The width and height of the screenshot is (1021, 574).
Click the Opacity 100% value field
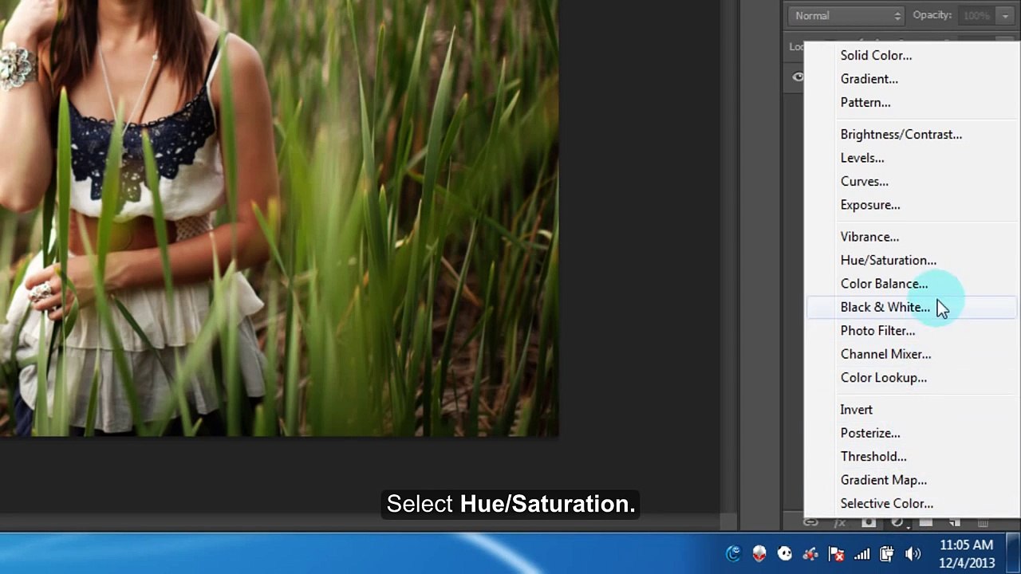(976, 16)
